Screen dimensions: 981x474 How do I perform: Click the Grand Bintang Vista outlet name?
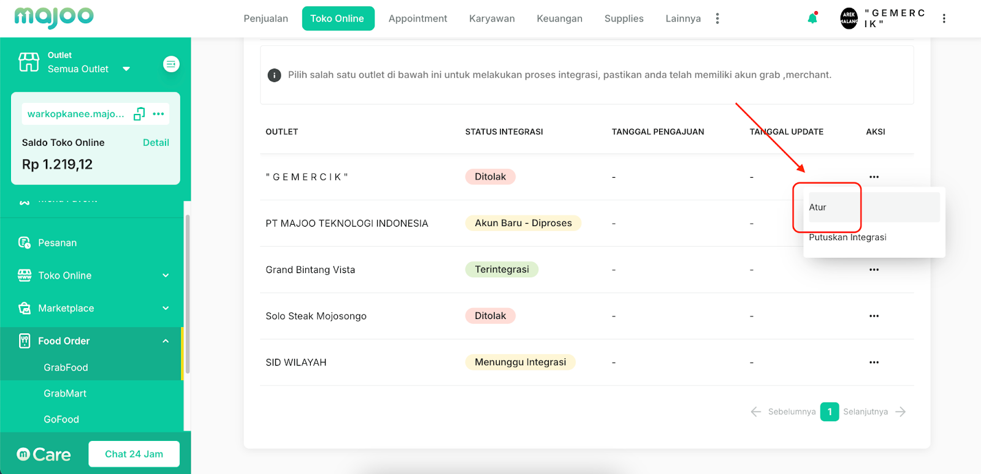[310, 270]
